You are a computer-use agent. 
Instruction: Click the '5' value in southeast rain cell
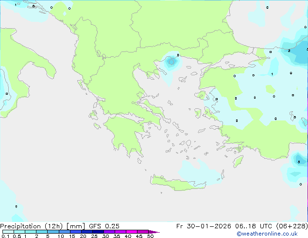(x=299, y=162)
